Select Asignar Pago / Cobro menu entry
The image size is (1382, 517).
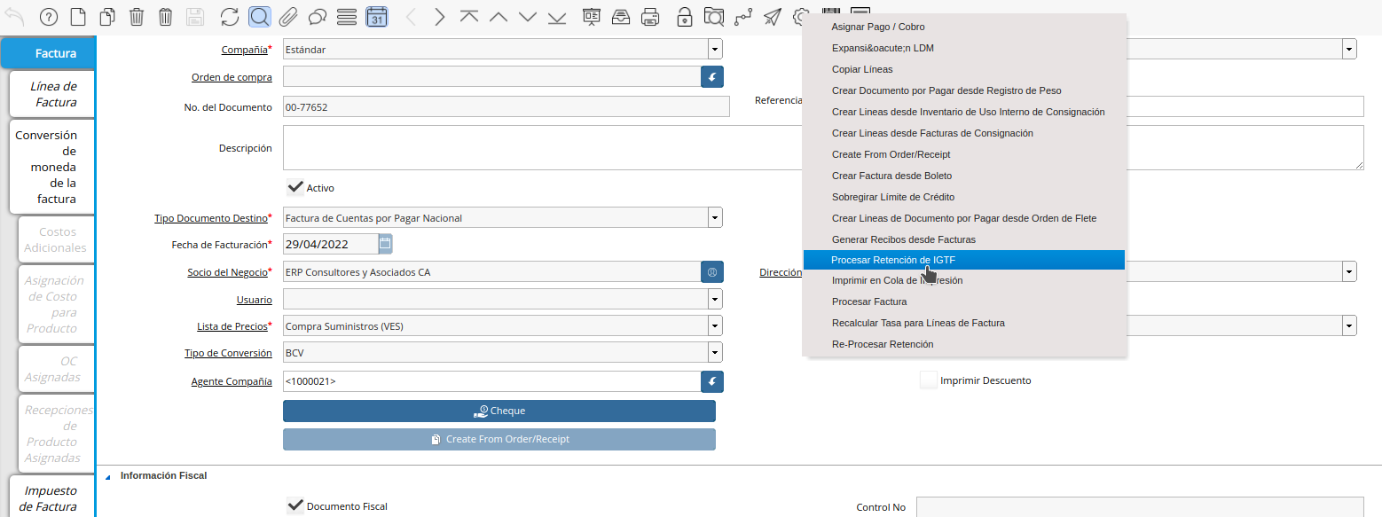coord(964,27)
